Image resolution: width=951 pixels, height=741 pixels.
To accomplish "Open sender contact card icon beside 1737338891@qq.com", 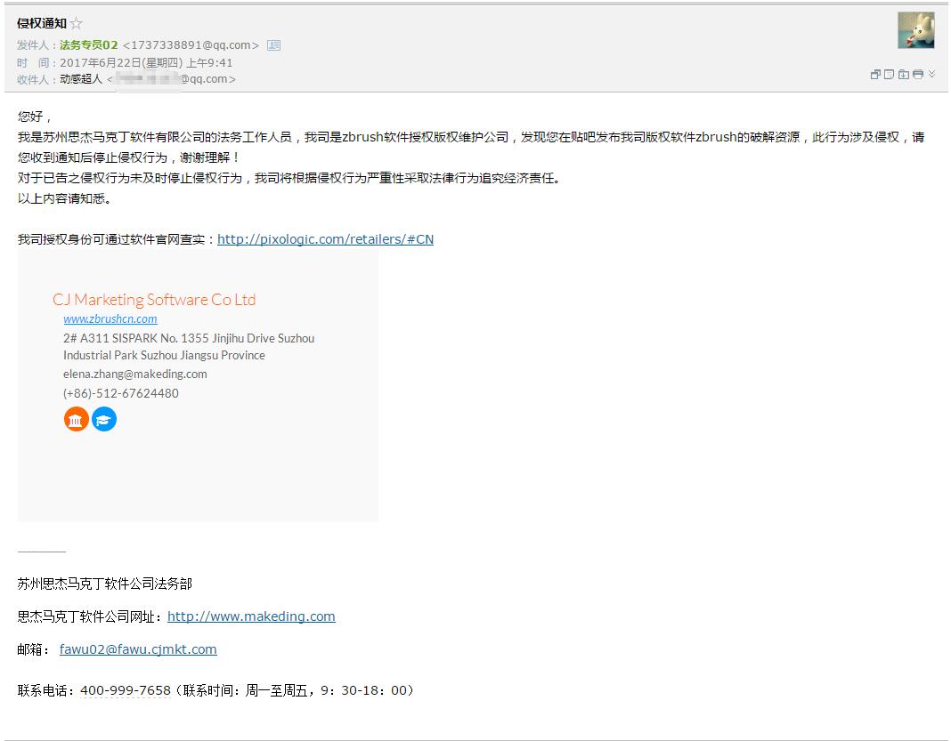I will pyautogui.click(x=274, y=44).
